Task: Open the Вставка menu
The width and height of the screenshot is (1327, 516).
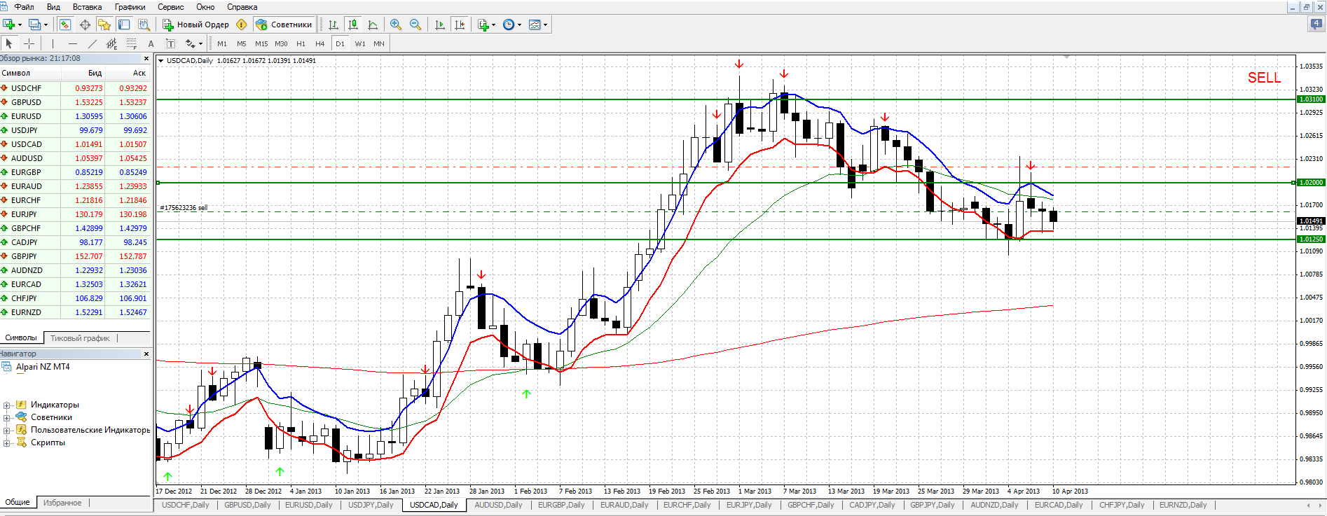Action: [87, 7]
